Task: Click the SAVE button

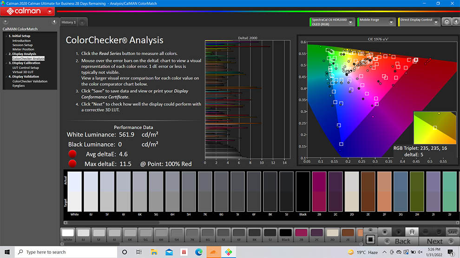Action: pyautogui.click(x=453, y=232)
